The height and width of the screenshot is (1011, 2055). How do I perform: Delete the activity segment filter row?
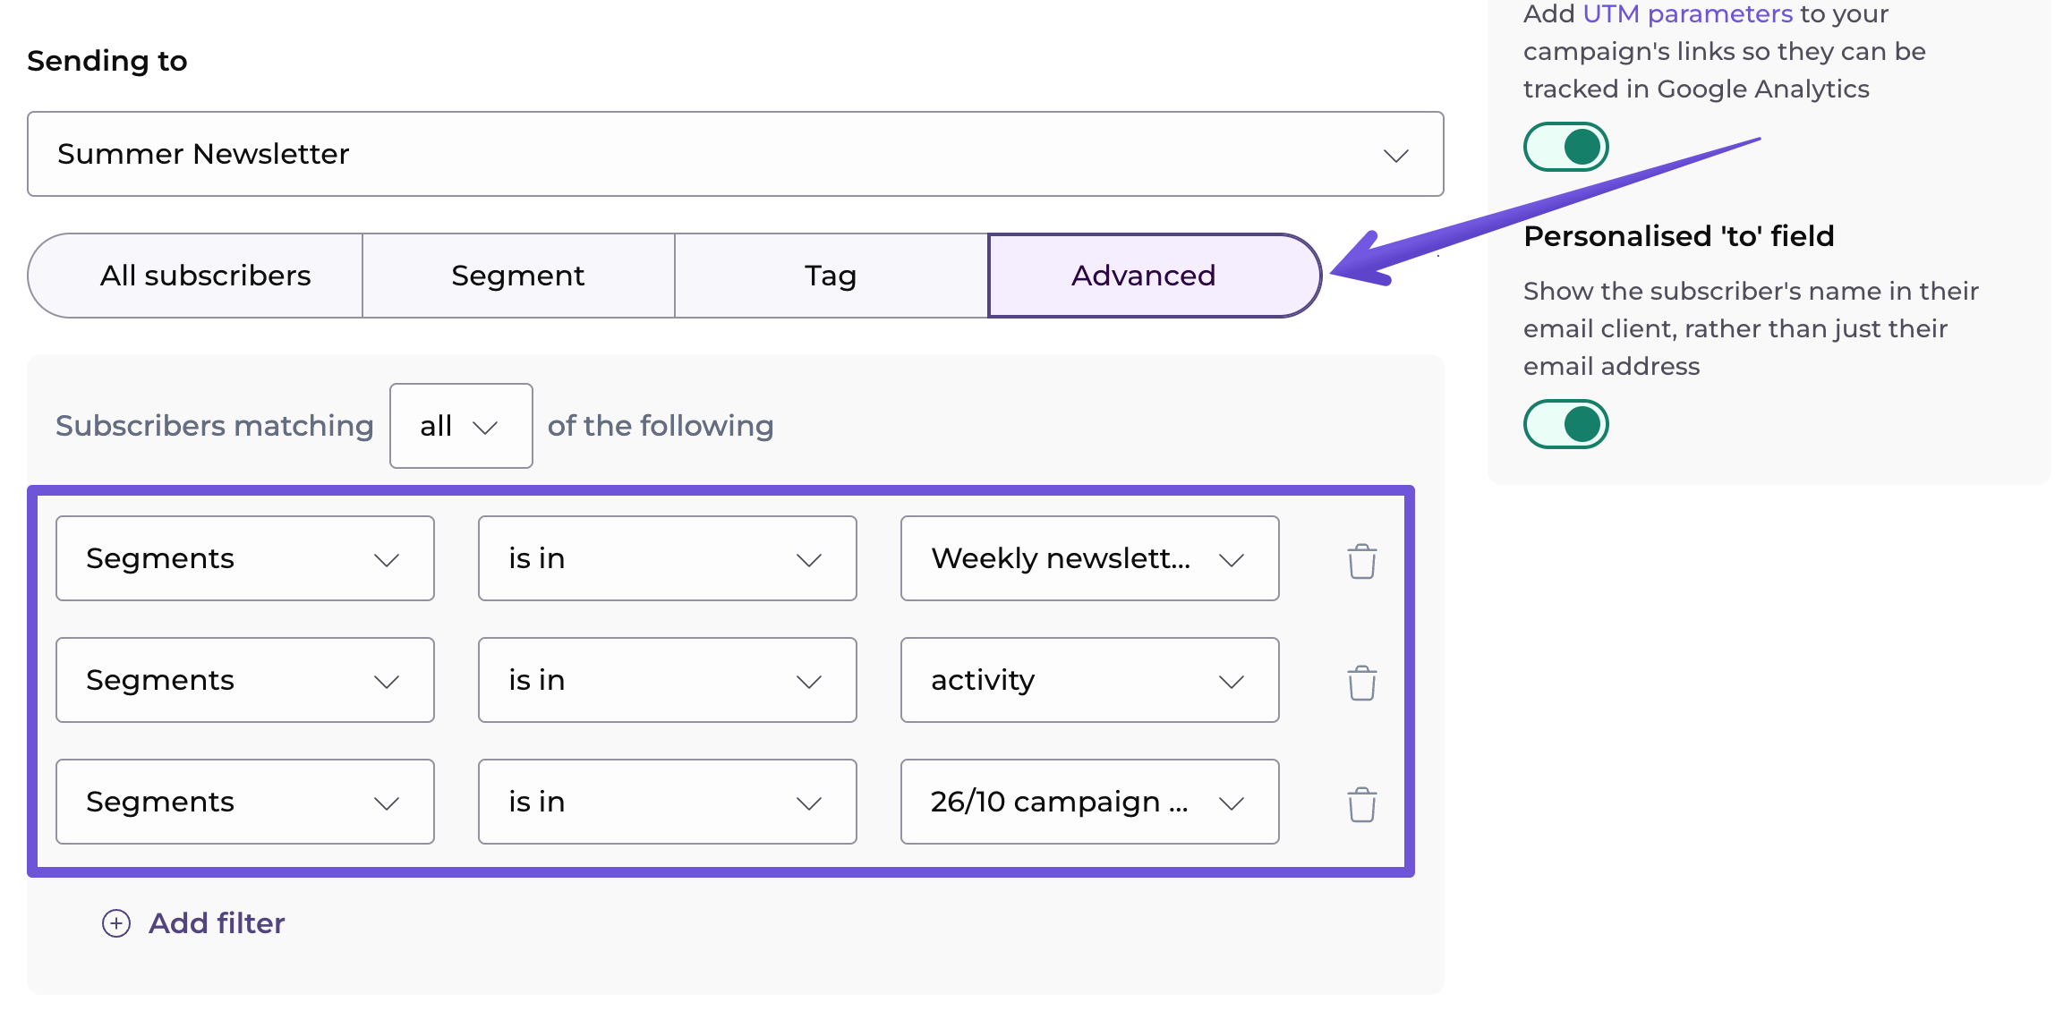1361,683
